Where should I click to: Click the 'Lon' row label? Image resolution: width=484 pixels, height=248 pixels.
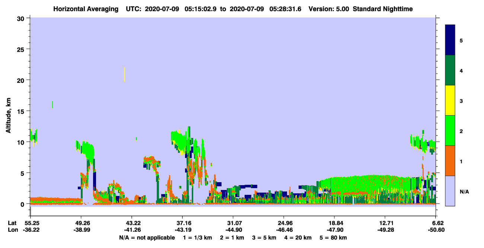pyautogui.click(x=12, y=230)
